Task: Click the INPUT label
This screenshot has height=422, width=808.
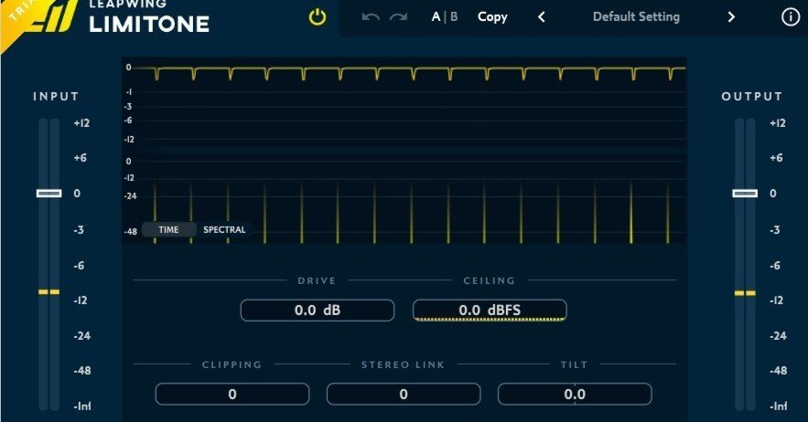Action: 56,96
